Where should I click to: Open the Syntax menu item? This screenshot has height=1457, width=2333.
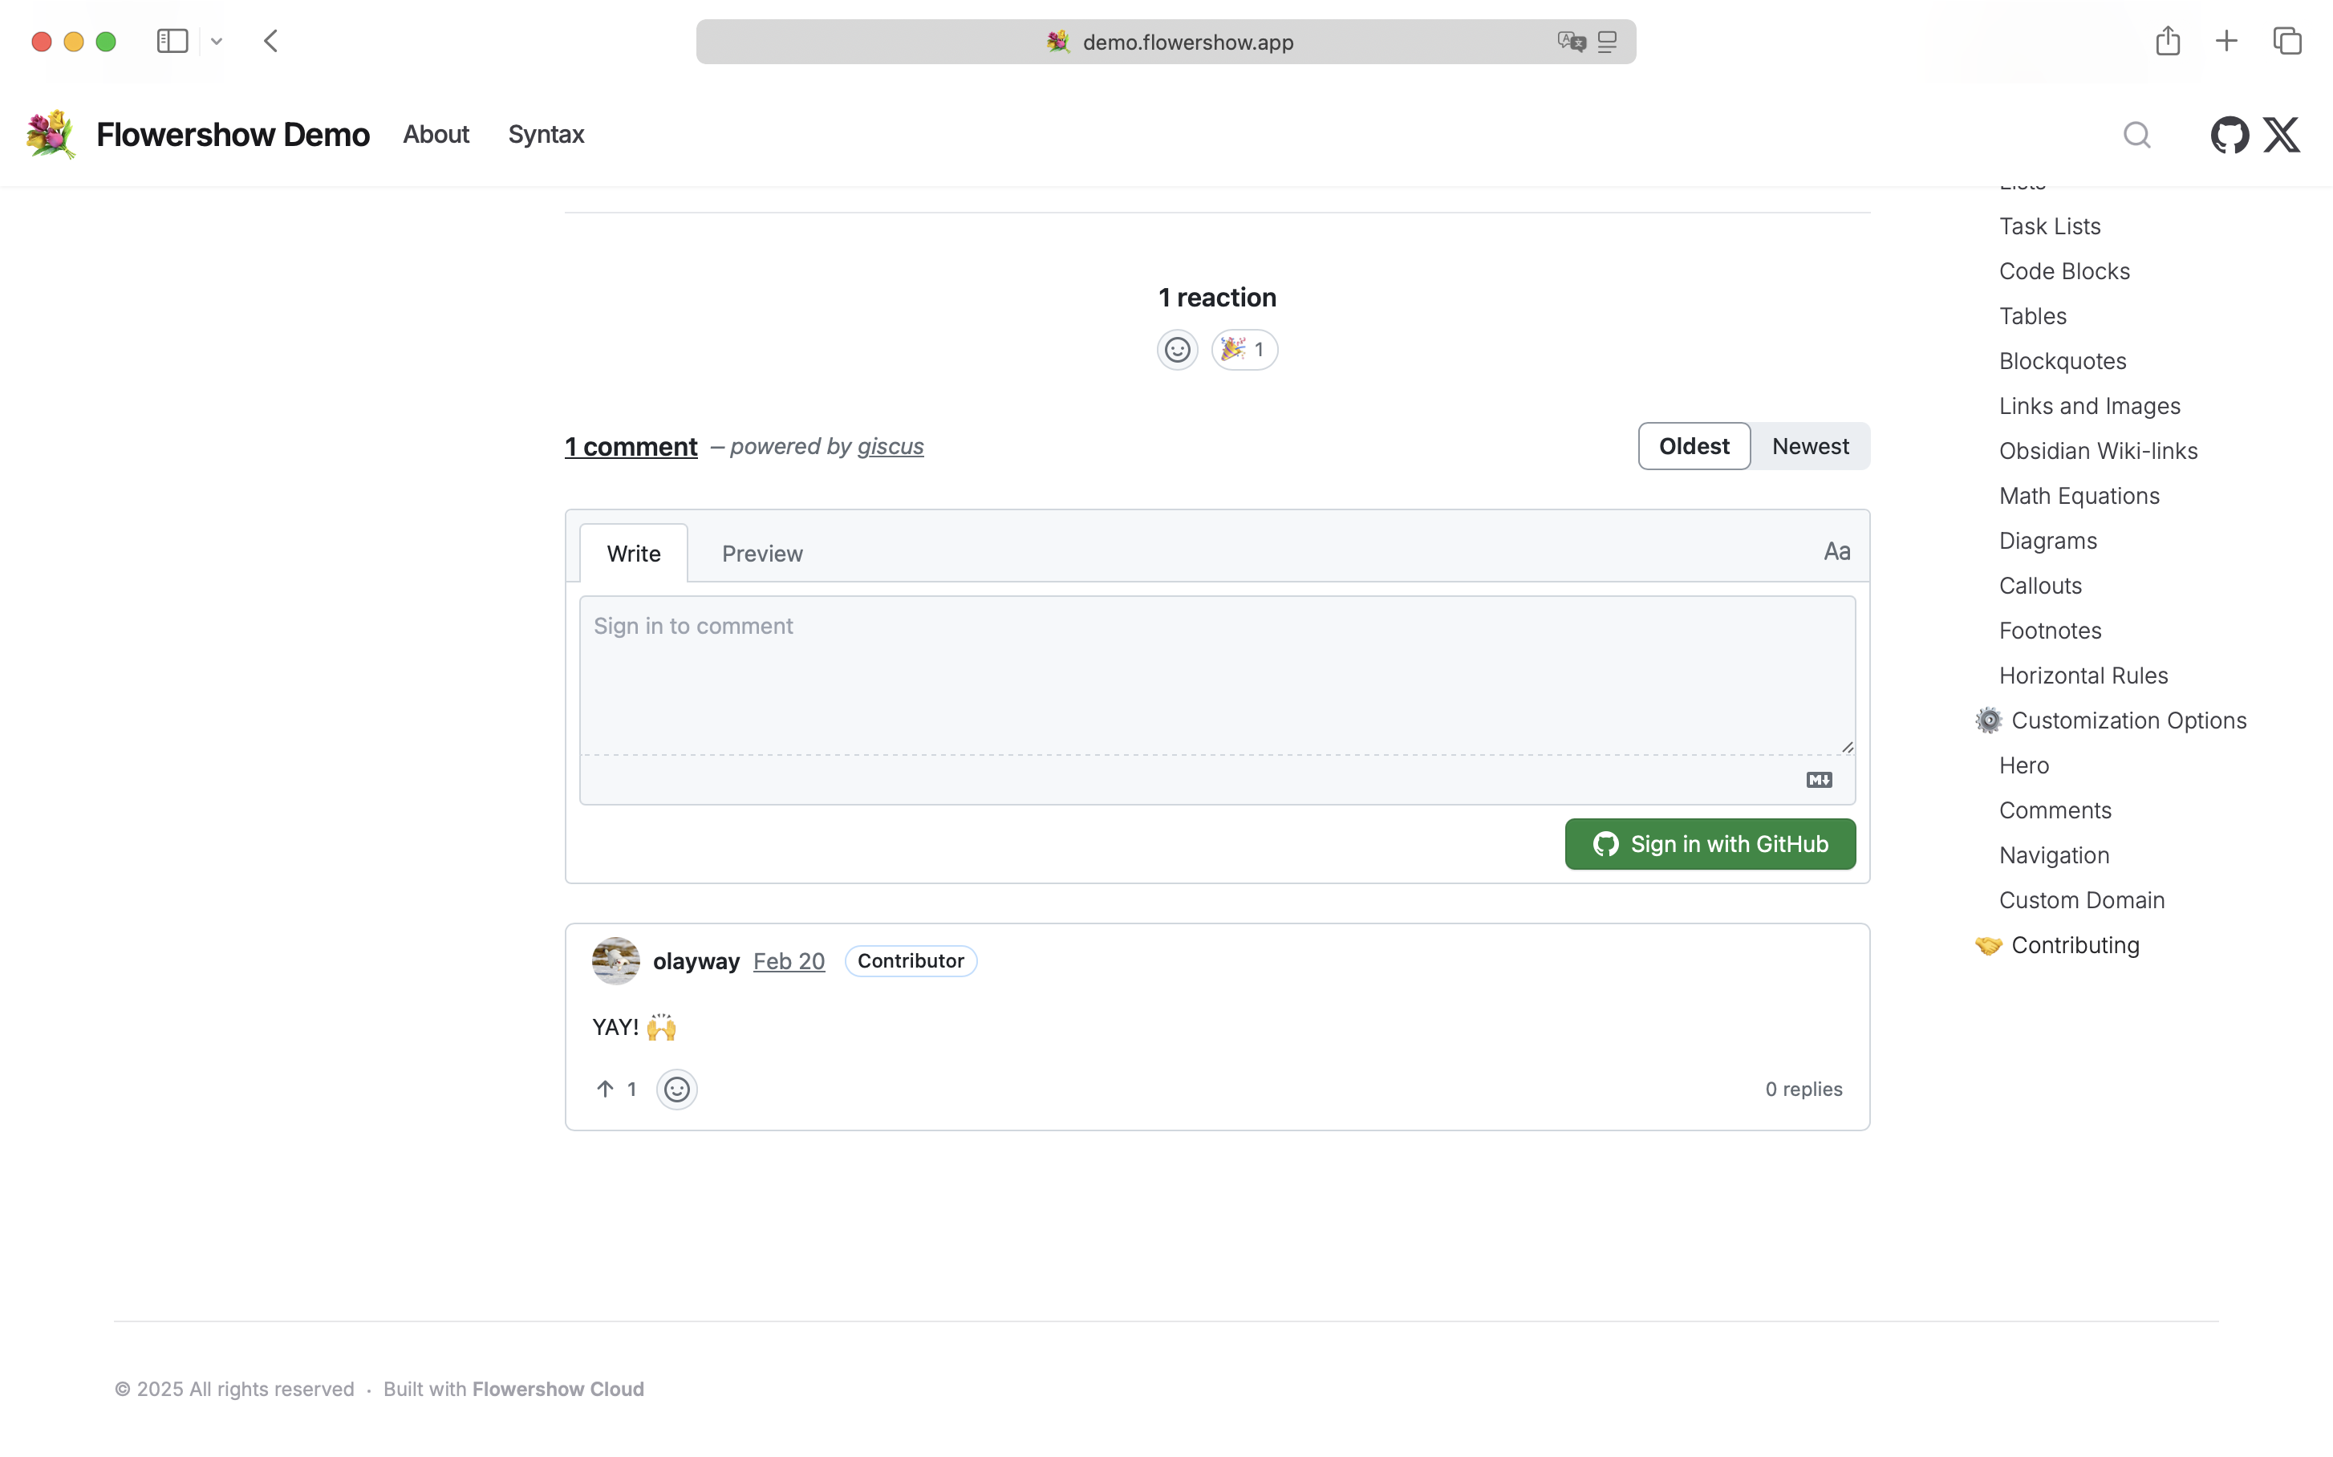[x=546, y=135]
